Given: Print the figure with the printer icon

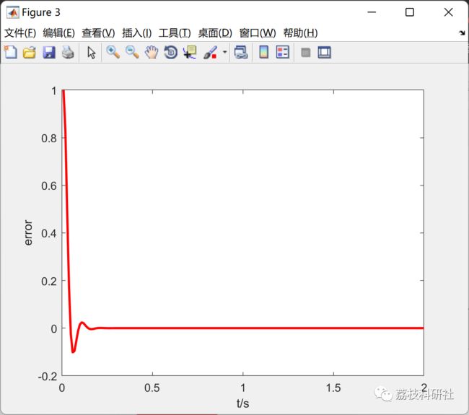Looking at the screenshot, I should (68, 53).
